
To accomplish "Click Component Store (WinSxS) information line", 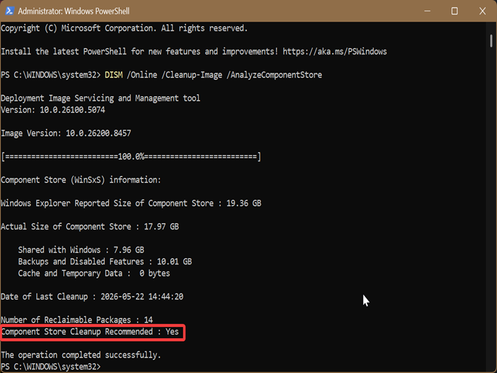I will click(x=81, y=180).
